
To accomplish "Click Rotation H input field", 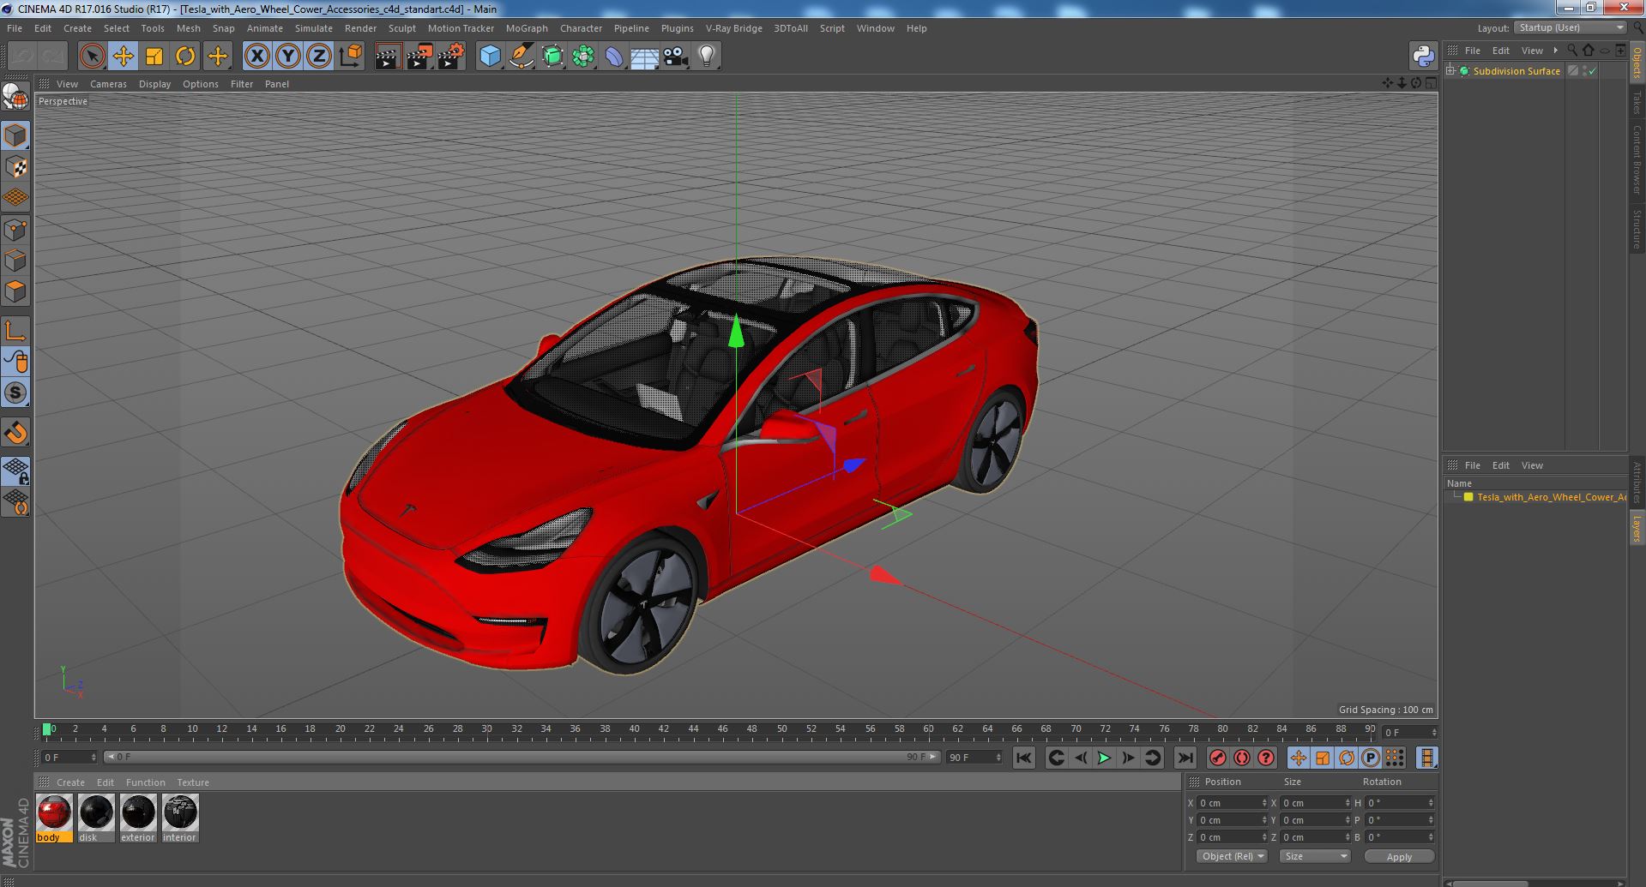I will tap(1400, 803).
